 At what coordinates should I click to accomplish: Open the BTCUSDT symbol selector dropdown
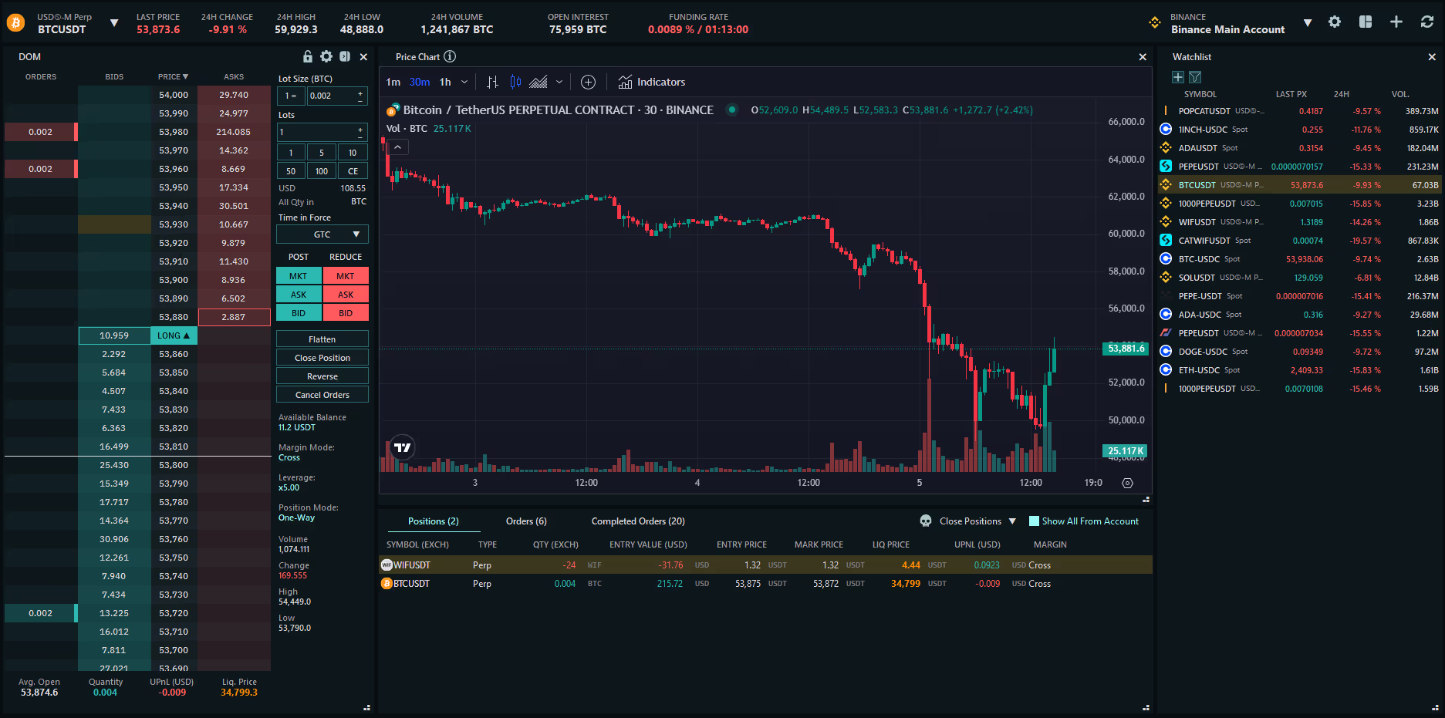[x=114, y=23]
